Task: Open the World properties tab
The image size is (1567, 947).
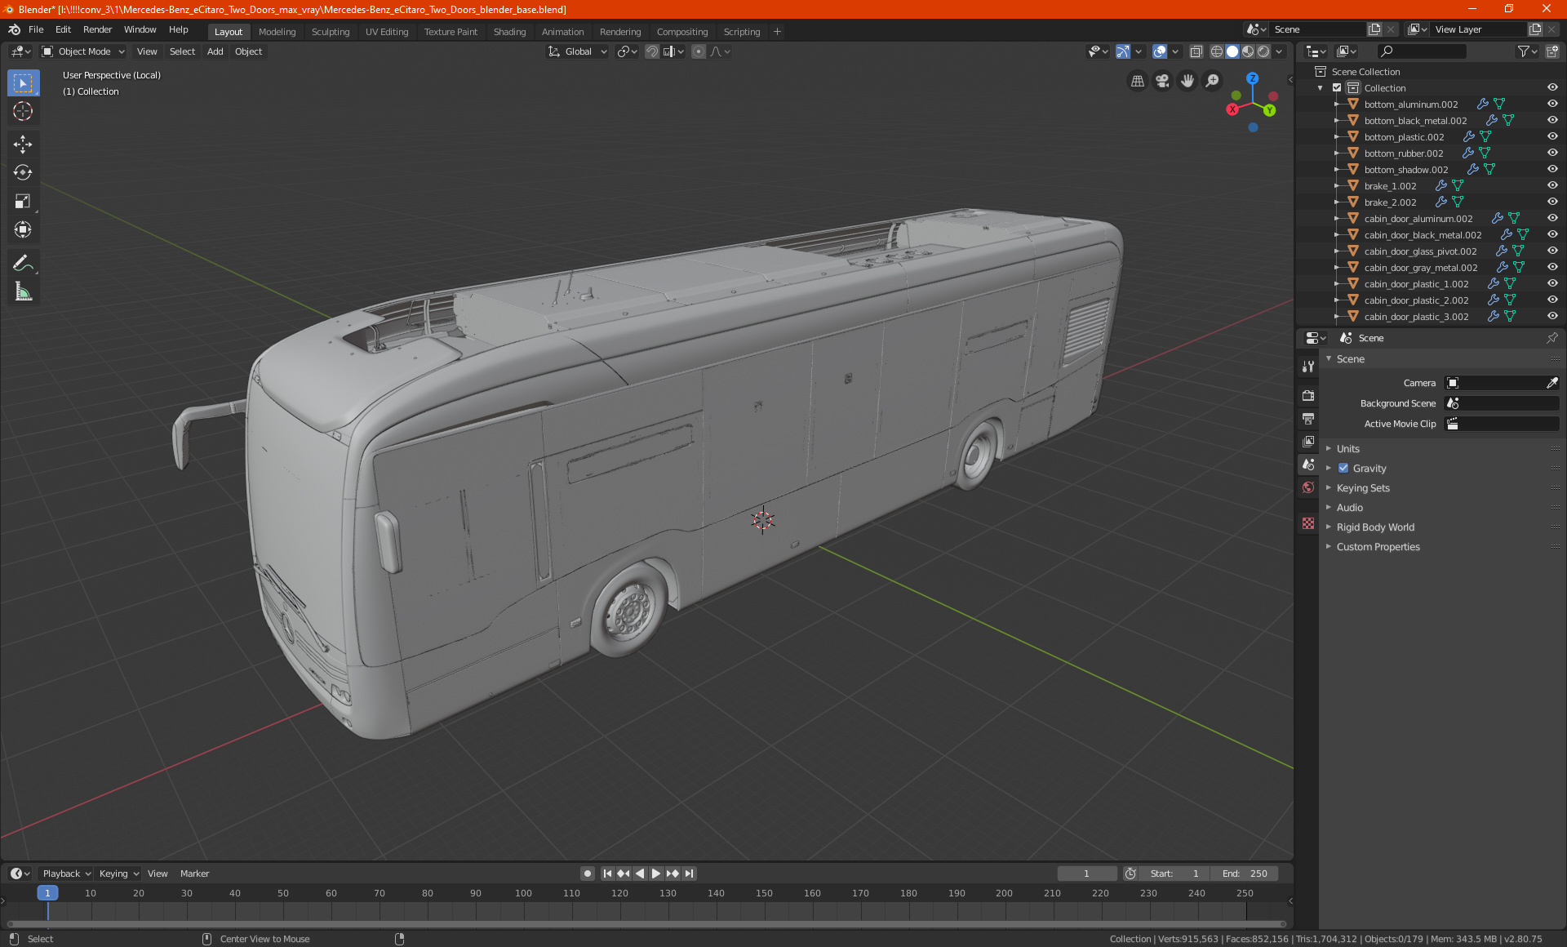Action: [x=1308, y=487]
